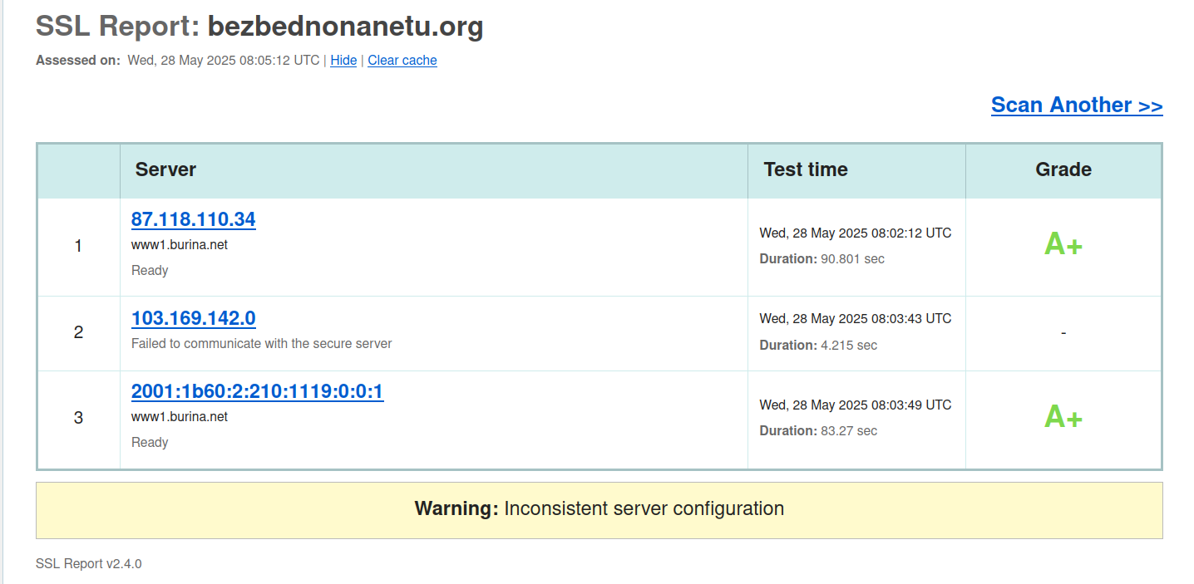Viewport: 1194px width, 584px height.
Task: Open server report for 103.169.142.0
Action: (194, 318)
